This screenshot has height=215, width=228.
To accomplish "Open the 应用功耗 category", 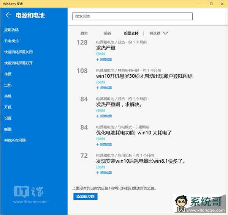I will tap(11, 30).
